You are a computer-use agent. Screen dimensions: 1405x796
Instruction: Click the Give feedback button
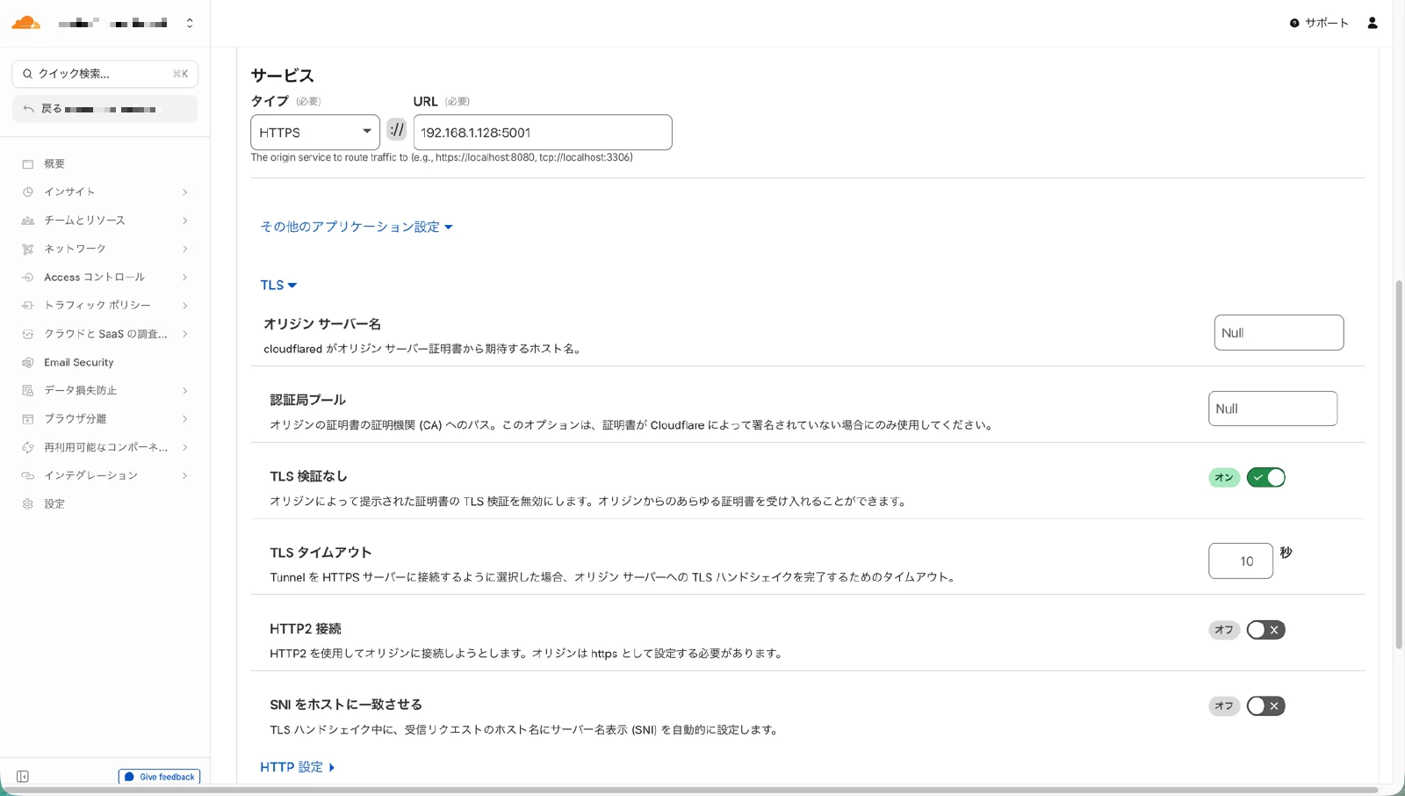159,777
